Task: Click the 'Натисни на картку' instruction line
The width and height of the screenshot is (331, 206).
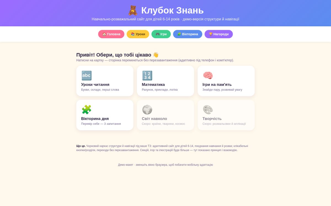Action: pos(155,60)
